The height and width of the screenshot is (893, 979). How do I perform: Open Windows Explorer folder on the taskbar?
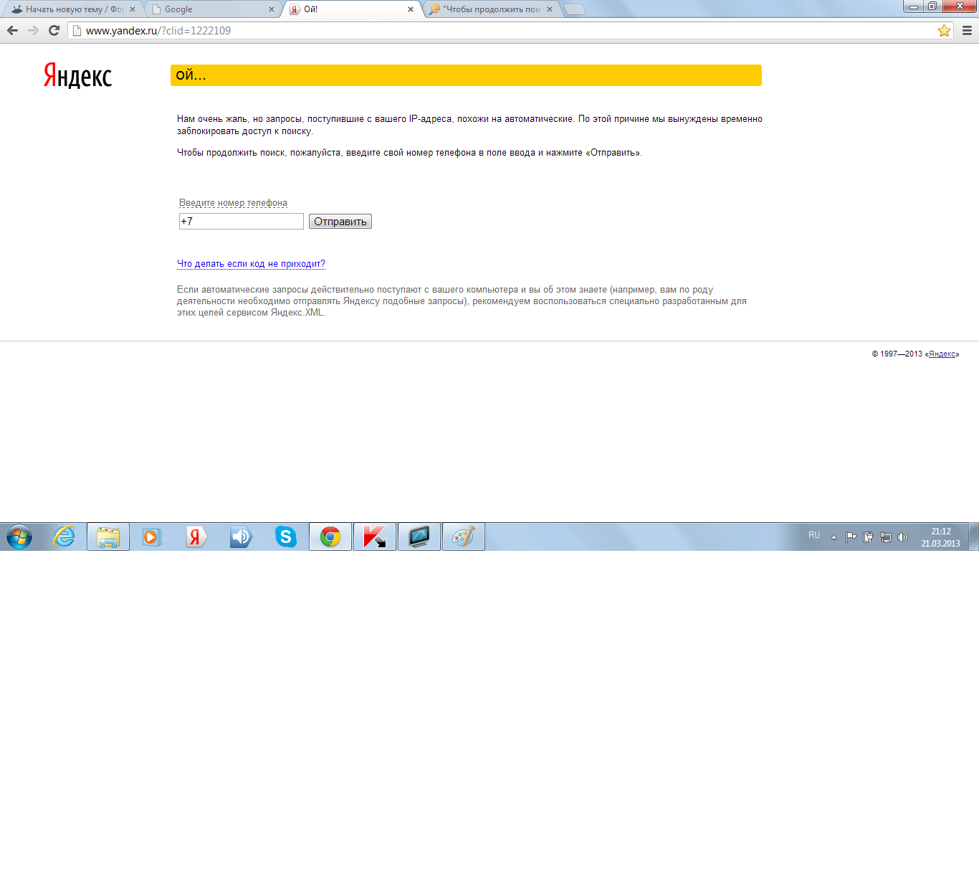[108, 537]
